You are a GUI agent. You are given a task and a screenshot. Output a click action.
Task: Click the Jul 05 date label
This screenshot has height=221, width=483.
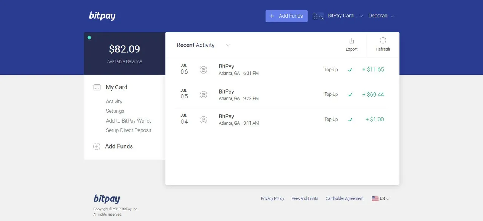point(184,94)
